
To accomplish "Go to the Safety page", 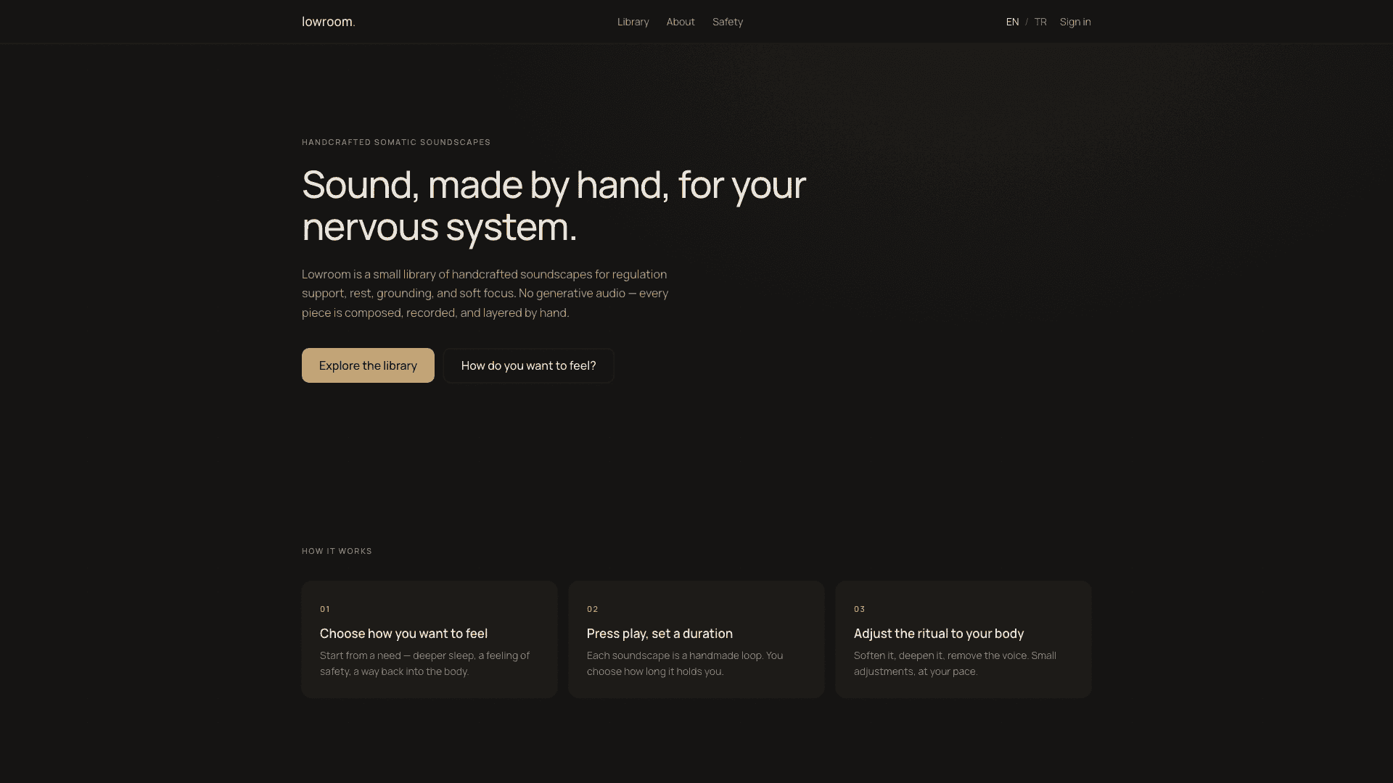I will 728,22.
